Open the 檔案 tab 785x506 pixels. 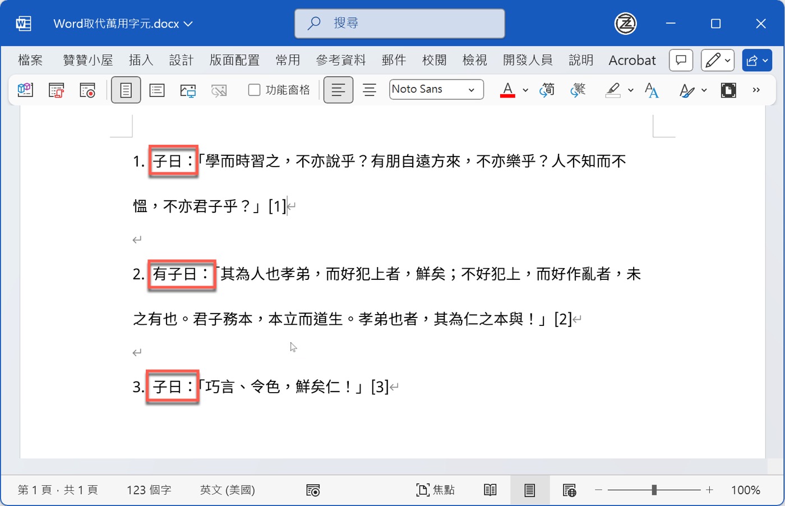(x=30, y=60)
